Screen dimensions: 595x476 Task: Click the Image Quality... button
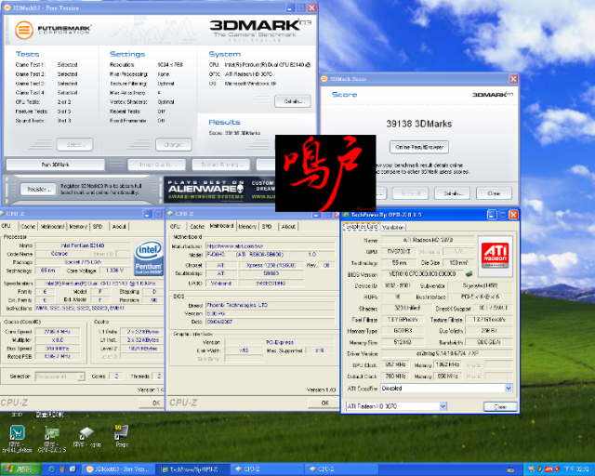157,165
